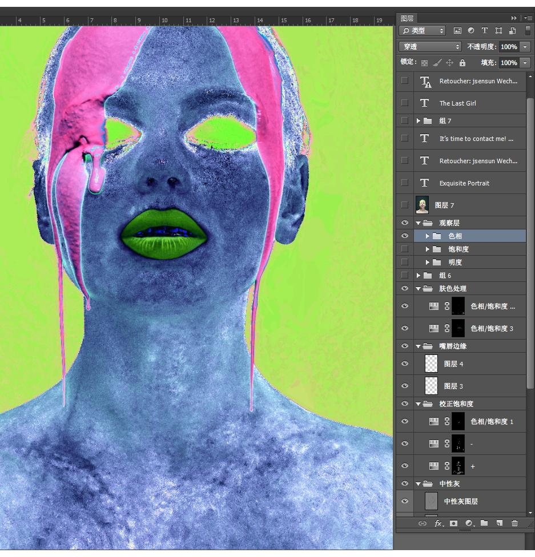Click the layers panel vertical scrollbar thumb
The width and height of the screenshot is (535, 557).
coord(530,243)
